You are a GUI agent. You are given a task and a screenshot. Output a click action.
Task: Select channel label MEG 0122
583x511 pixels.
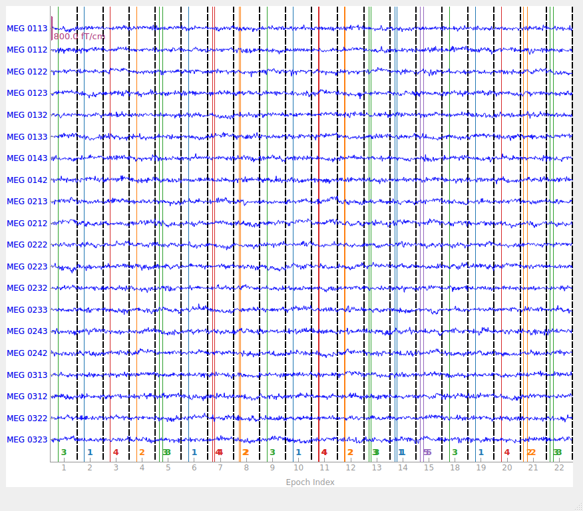click(27, 72)
